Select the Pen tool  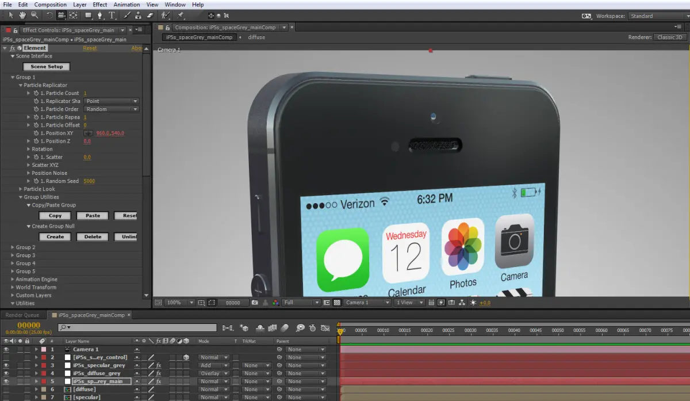click(100, 16)
